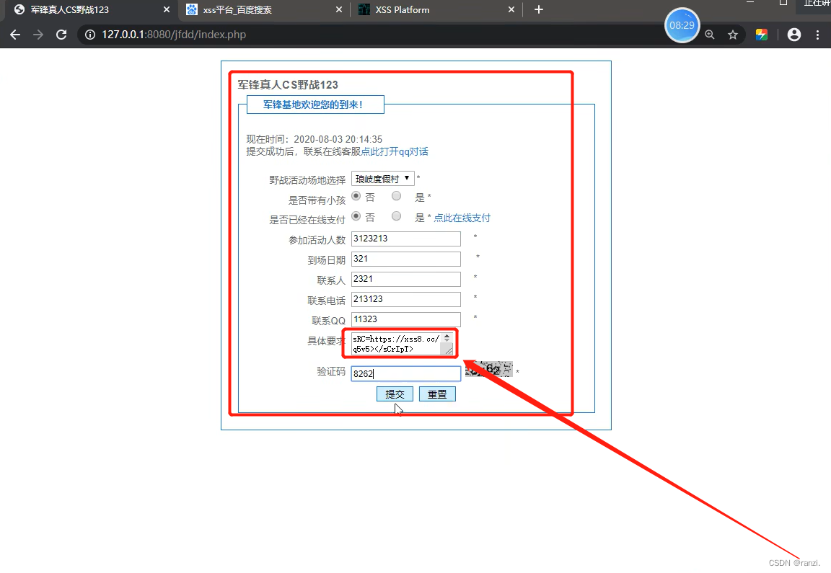Submit the form with 提交 button
Image resolution: width=831 pixels, height=573 pixels.
(x=395, y=394)
